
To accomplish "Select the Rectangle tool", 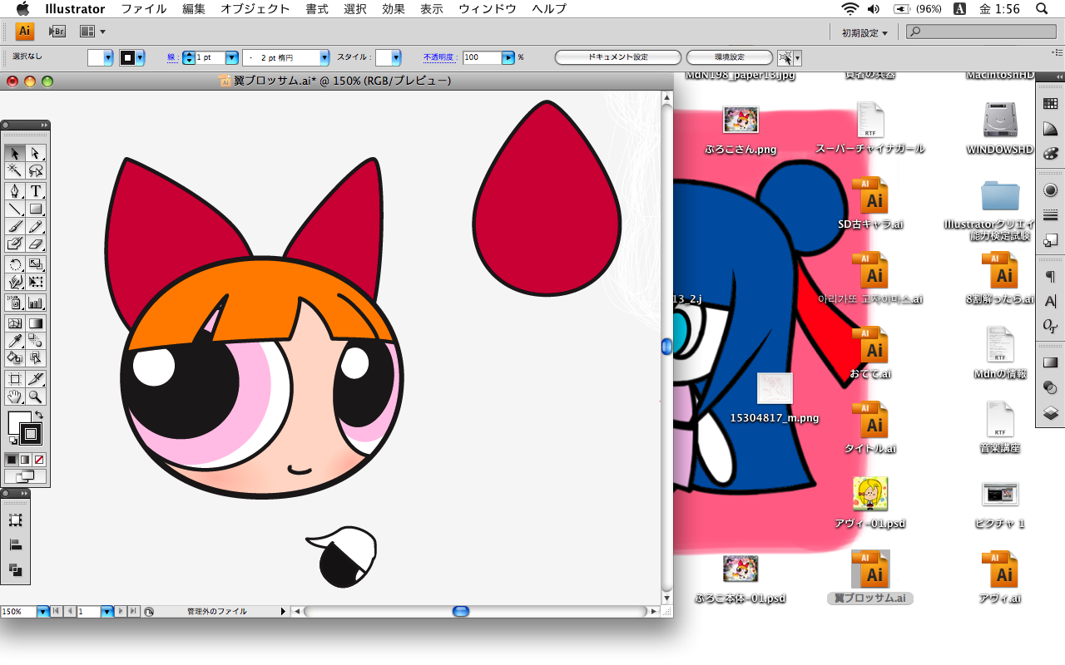I will click(x=36, y=209).
